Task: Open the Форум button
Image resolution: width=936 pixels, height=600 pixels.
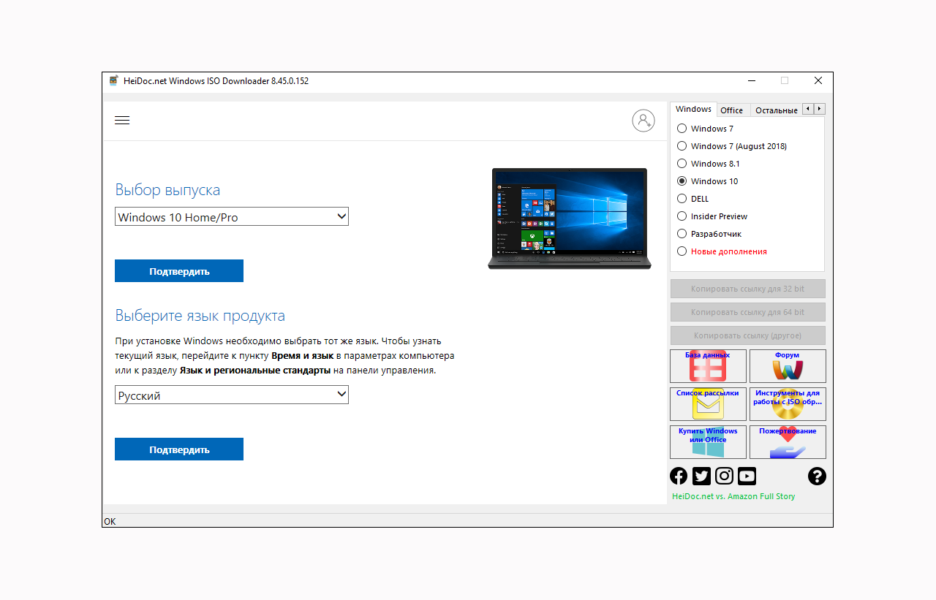Action: click(788, 366)
